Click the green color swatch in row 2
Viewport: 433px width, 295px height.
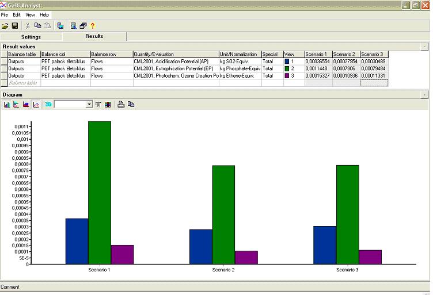tap(287, 68)
